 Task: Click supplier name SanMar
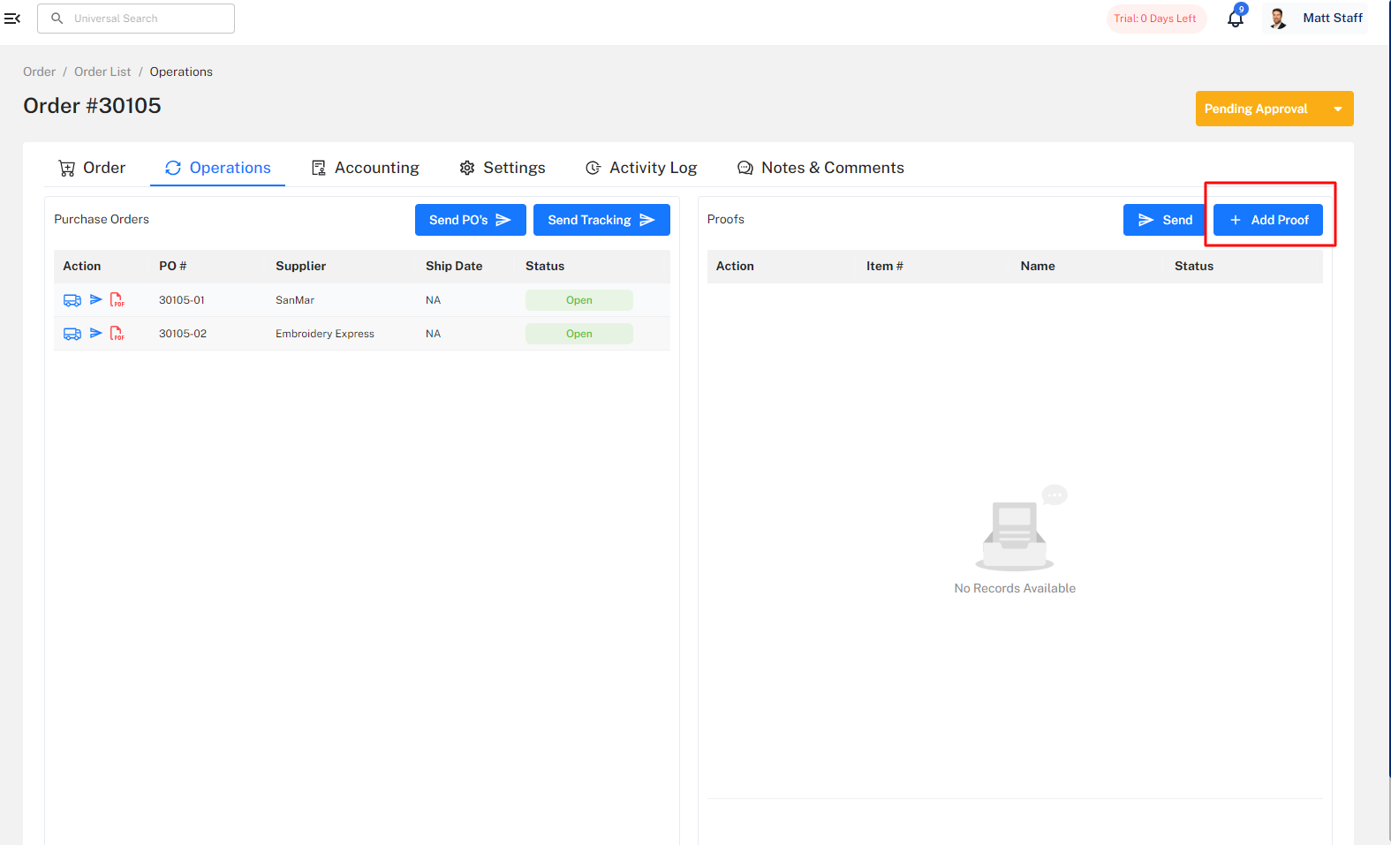tap(295, 300)
